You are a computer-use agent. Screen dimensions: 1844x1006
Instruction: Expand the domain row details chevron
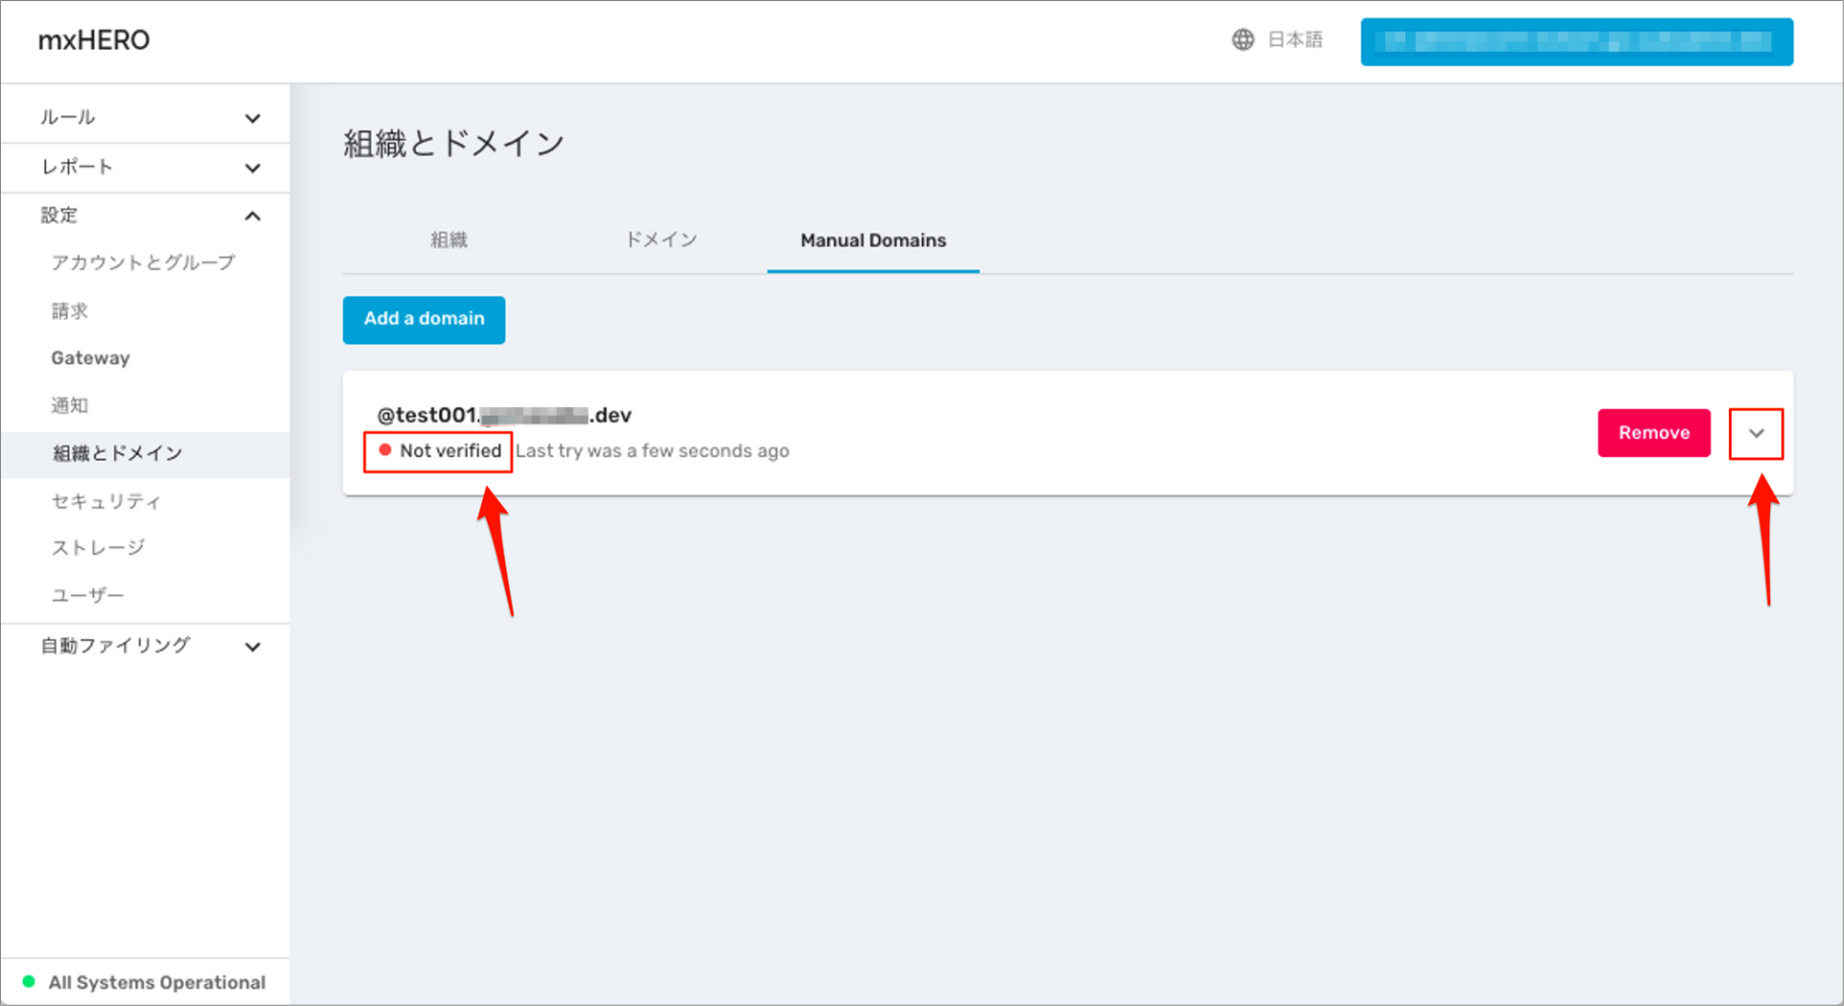pos(1757,433)
